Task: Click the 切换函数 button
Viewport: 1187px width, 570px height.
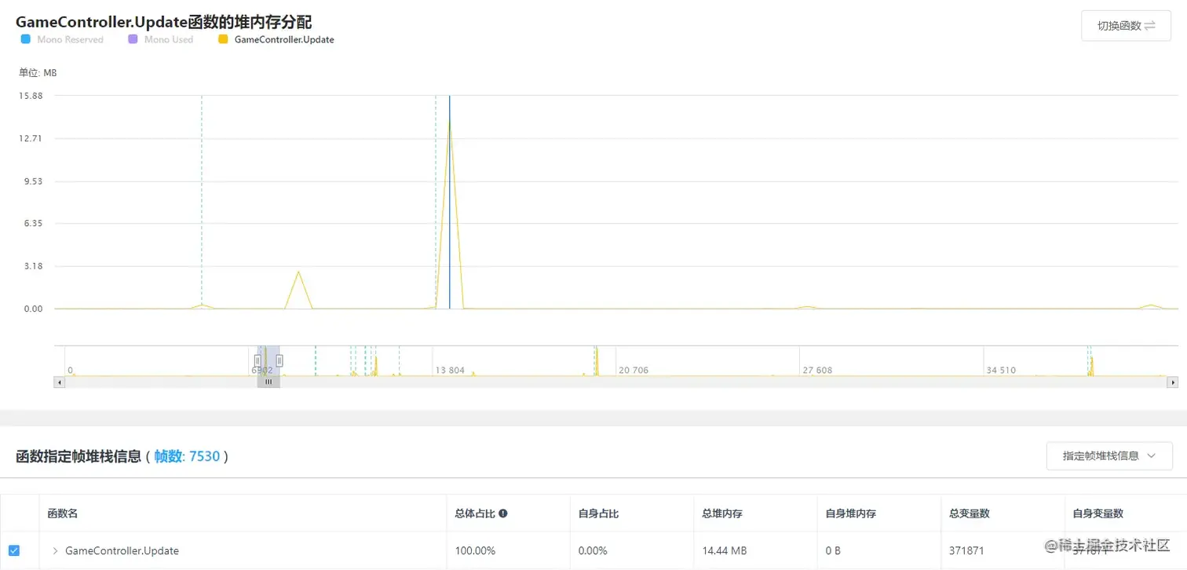Action: (1126, 26)
